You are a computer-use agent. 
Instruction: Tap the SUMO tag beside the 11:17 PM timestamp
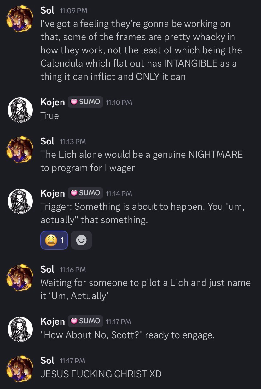click(85, 321)
